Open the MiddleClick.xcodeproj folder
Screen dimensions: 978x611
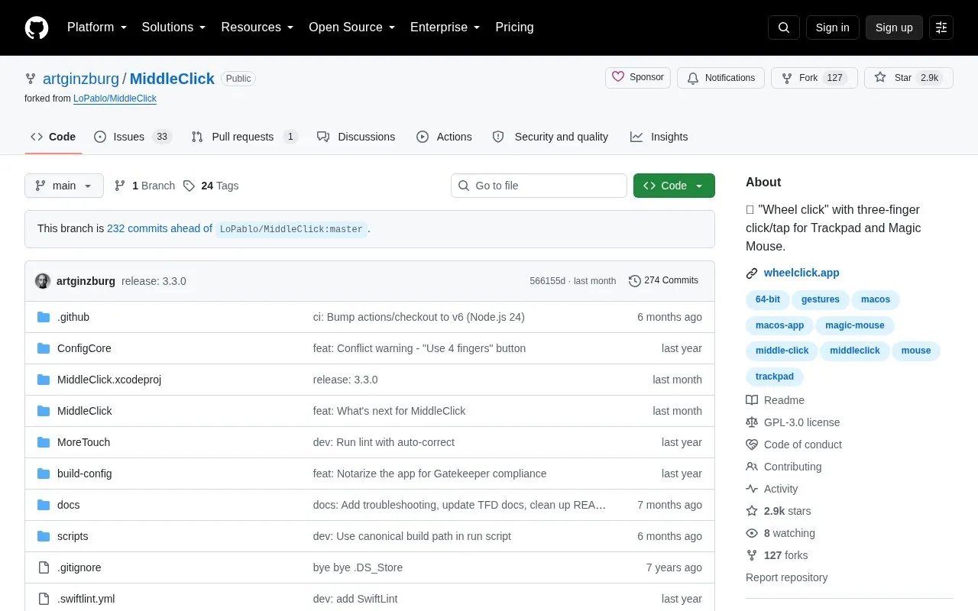click(109, 380)
